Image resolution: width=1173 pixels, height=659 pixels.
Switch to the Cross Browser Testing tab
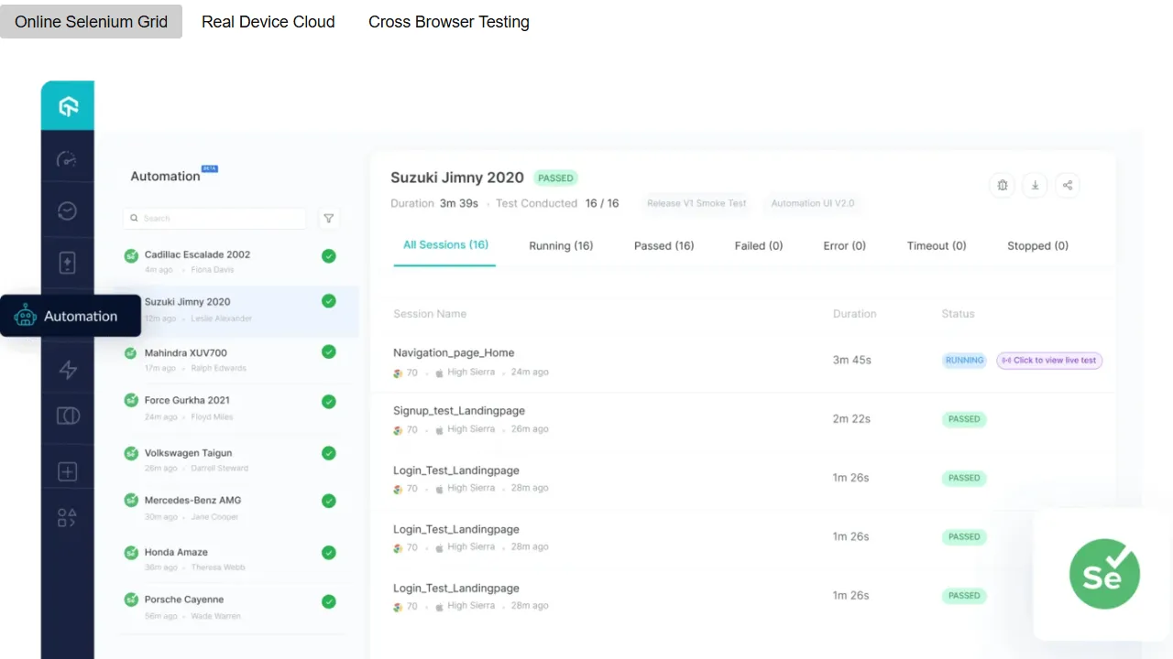(x=449, y=22)
